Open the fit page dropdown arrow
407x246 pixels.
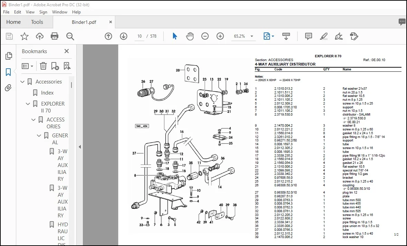pyautogui.click(x=273, y=36)
